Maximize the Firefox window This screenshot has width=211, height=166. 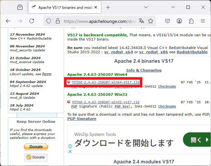(x=188, y=7)
